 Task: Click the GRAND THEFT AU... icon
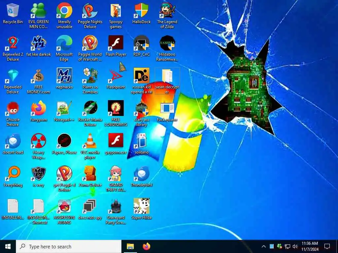(x=116, y=179)
